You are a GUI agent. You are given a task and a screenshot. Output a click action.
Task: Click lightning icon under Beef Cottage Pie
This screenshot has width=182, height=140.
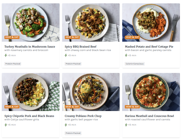point(126,55)
